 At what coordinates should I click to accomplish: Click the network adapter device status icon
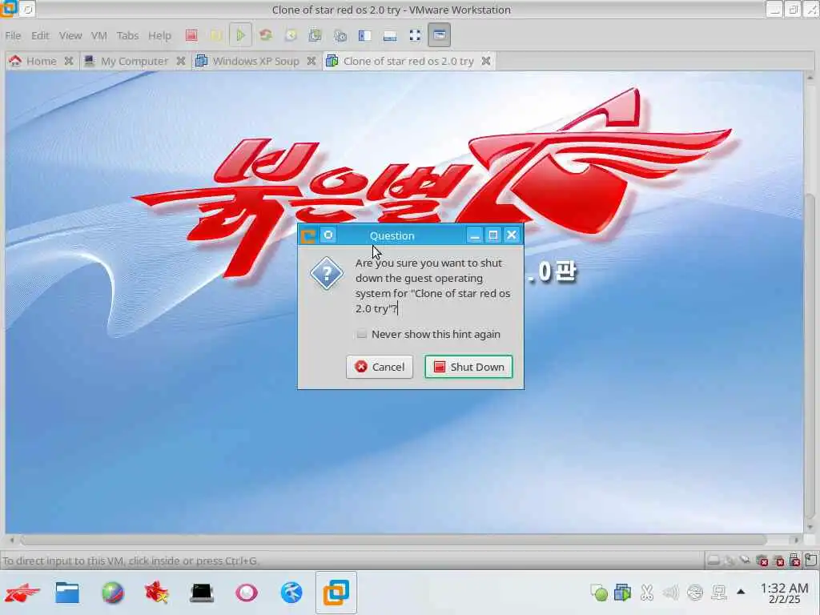[746, 561]
